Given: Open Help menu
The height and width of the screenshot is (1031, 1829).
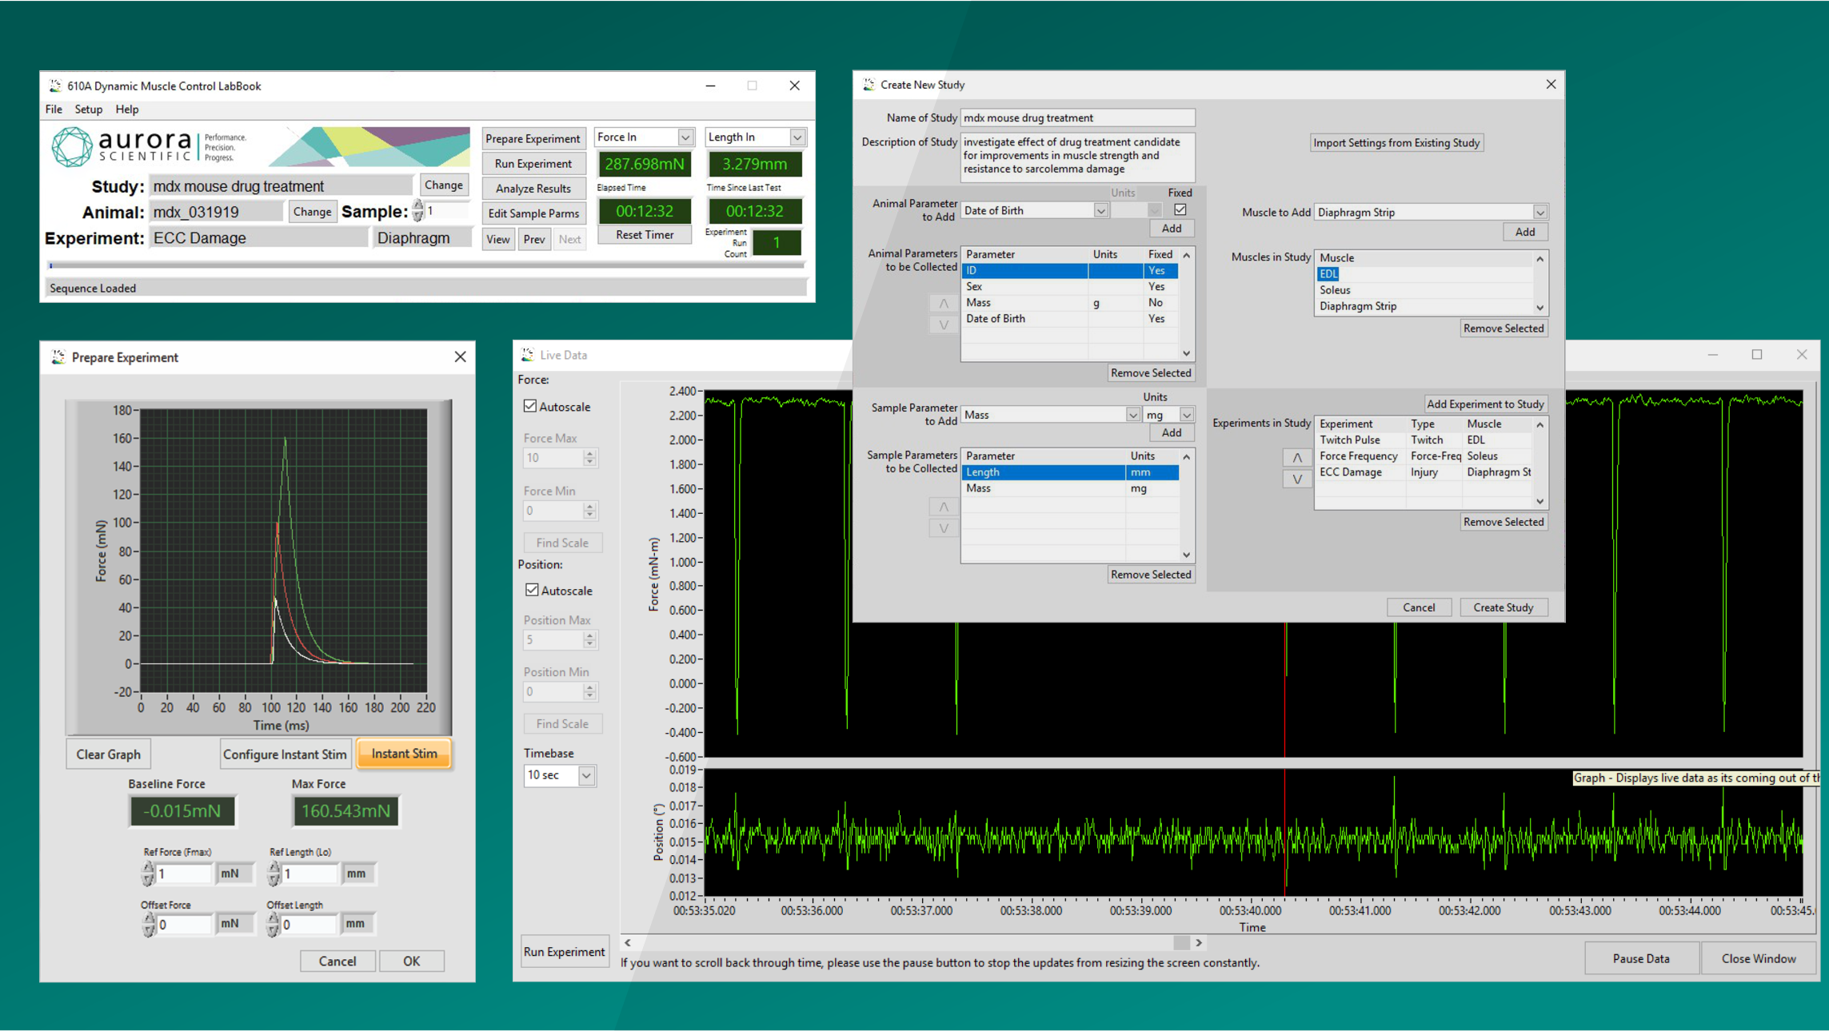Looking at the screenshot, I should point(126,109).
